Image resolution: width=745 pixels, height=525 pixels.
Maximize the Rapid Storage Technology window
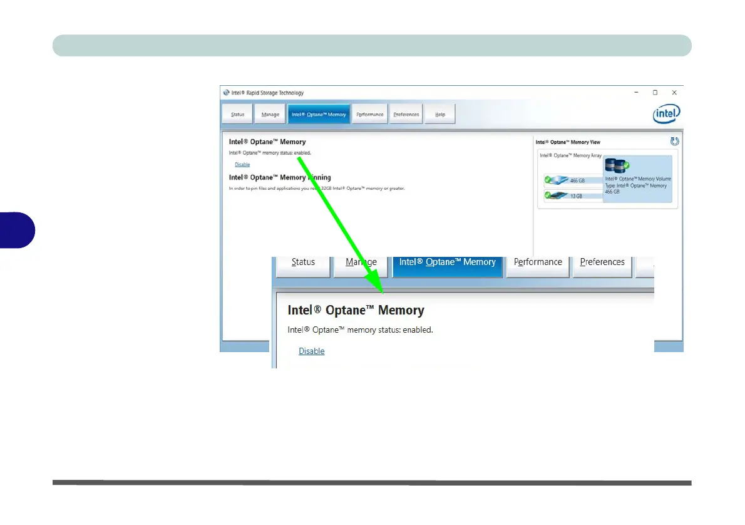coord(655,93)
